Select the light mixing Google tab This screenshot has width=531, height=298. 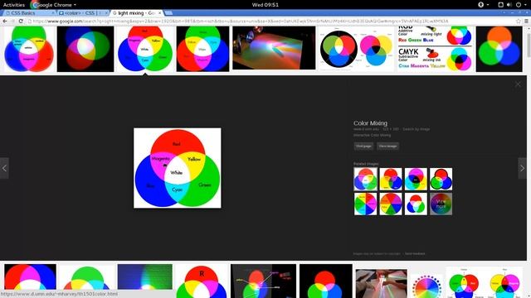point(137,13)
